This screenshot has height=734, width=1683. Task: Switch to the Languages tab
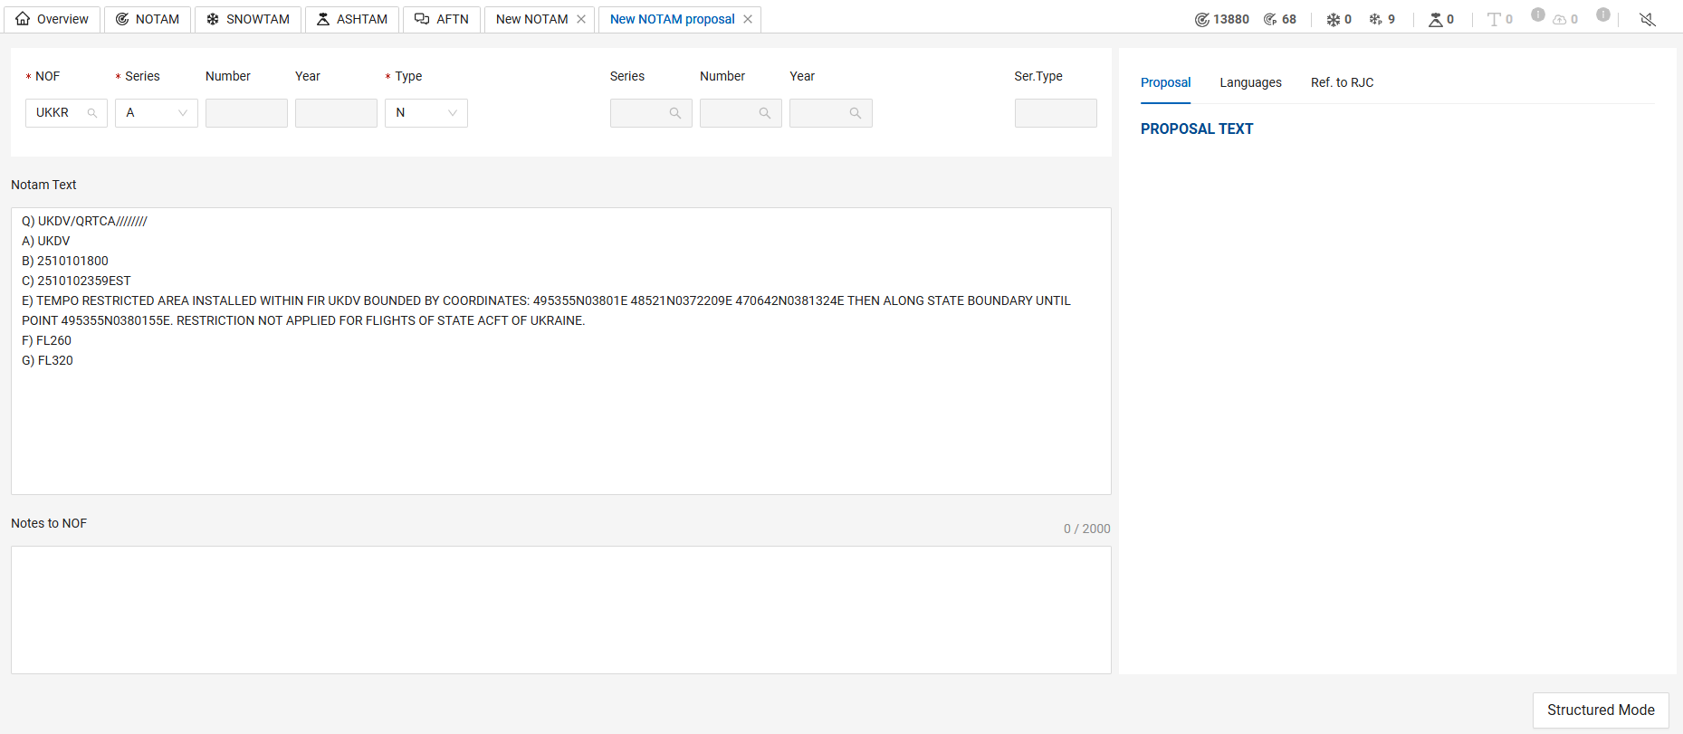(x=1250, y=82)
